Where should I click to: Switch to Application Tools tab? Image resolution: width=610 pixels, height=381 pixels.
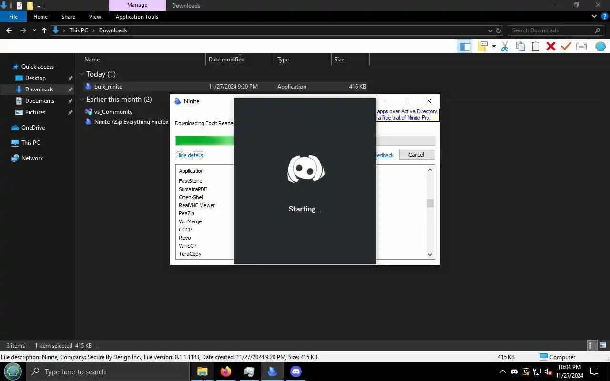point(137,17)
